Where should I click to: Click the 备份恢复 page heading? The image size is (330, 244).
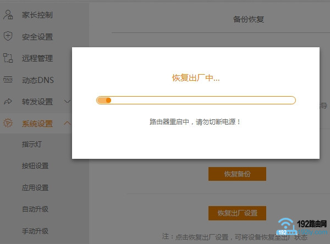tap(249, 19)
